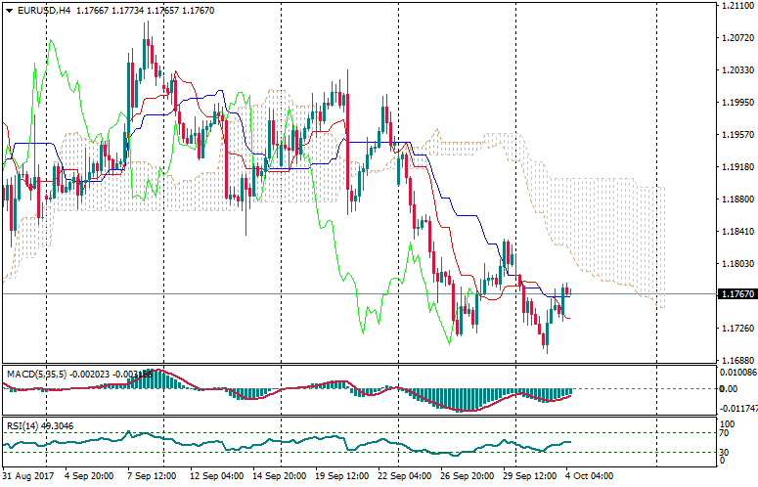
Task: Click the MACD 0.010086 scale label
Action: coord(737,374)
